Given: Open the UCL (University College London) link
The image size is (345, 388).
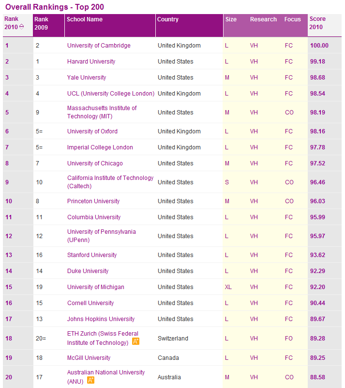Looking at the screenshot, I should (111, 94).
